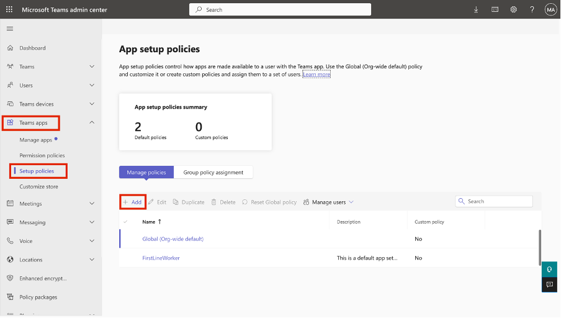Open Manage apps in sidebar
Image resolution: width=561 pixels, height=318 pixels.
(36, 140)
